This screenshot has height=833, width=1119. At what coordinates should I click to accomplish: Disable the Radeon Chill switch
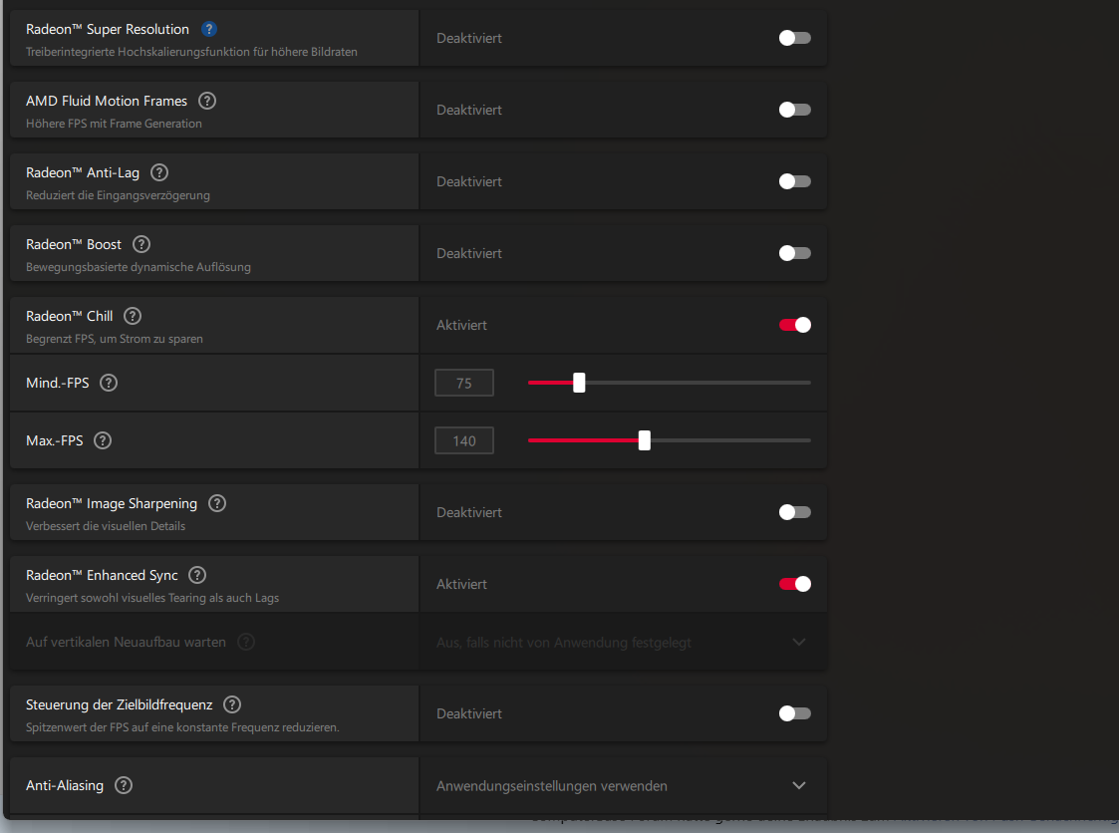click(x=794, y=325)
